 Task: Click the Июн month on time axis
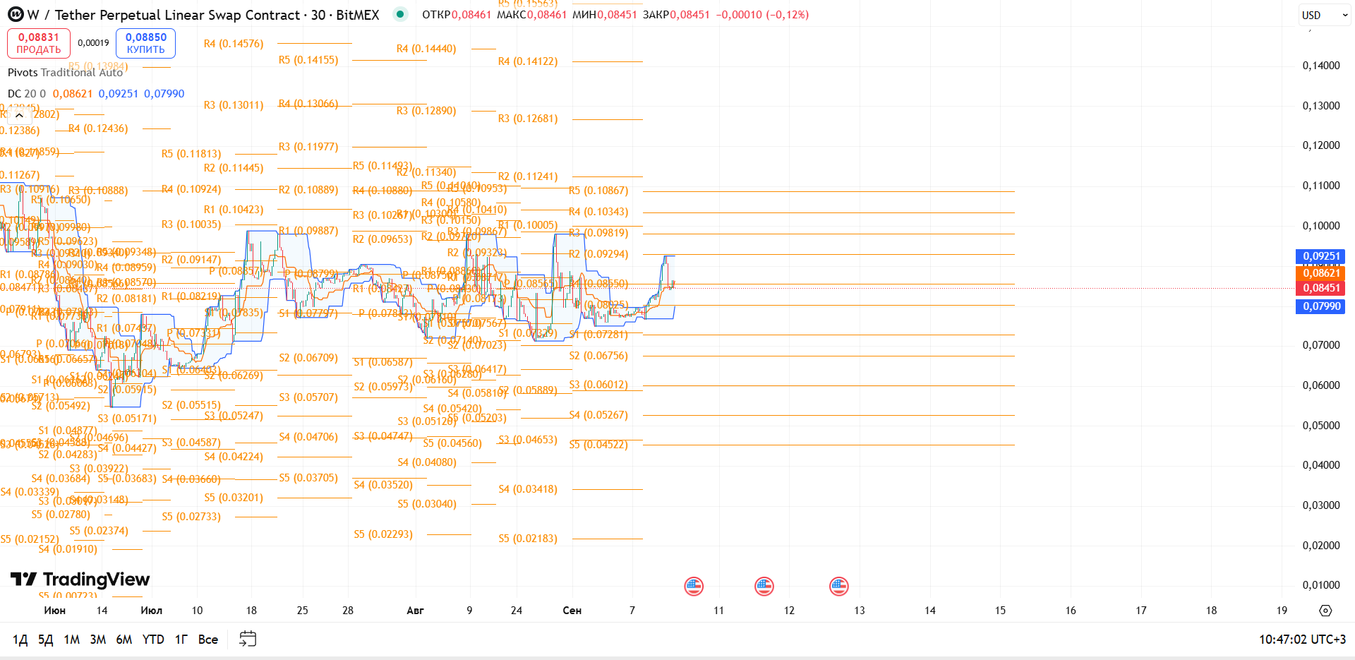pos(54,611)
